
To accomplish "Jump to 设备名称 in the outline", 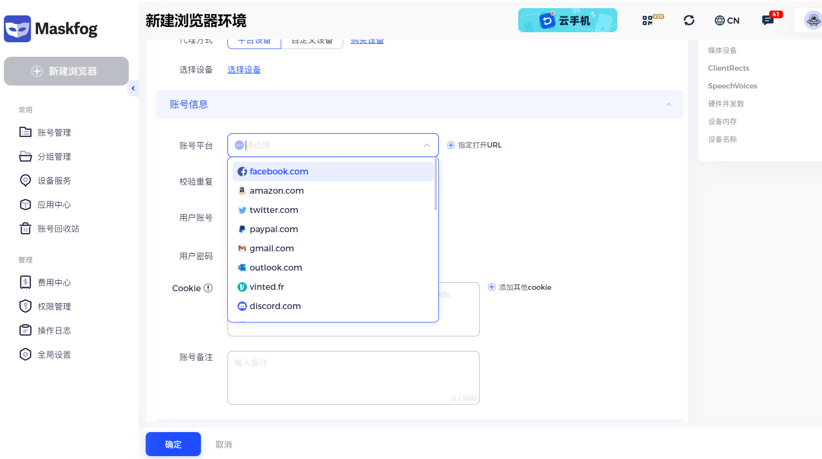I will pyautogui.click(x=722, y=139).
